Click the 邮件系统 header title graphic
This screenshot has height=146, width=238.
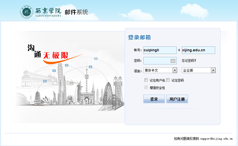76,12
